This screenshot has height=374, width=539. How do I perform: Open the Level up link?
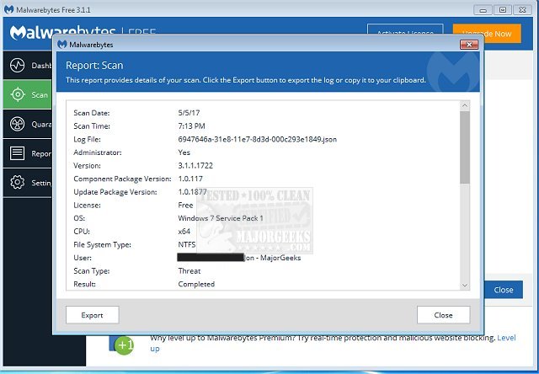[x=506, y=338]
